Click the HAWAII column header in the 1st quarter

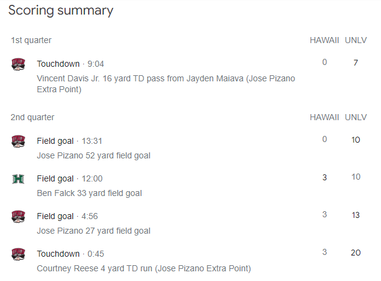point(324,40)
